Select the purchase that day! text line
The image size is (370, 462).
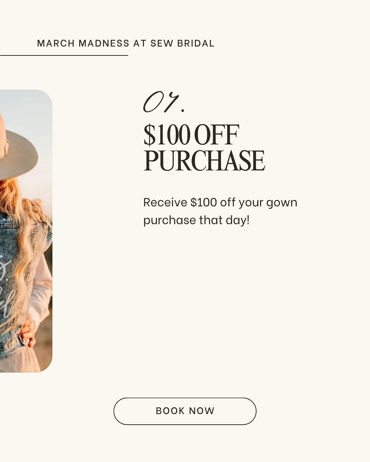196,220
